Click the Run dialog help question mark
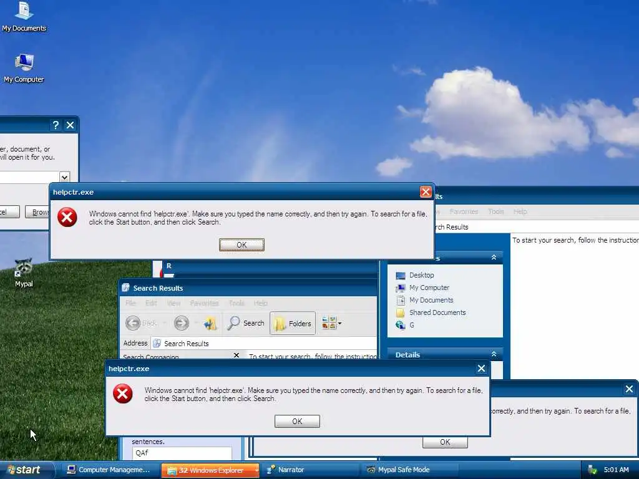 [x=56, y=125]
